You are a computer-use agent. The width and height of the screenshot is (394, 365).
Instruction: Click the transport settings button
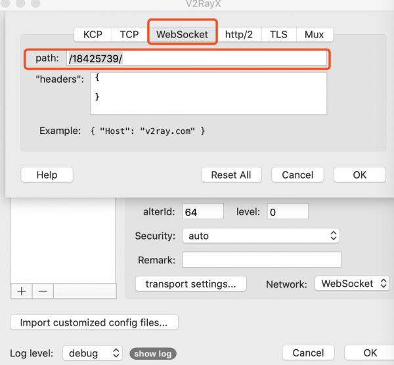[x=191, y=284]
